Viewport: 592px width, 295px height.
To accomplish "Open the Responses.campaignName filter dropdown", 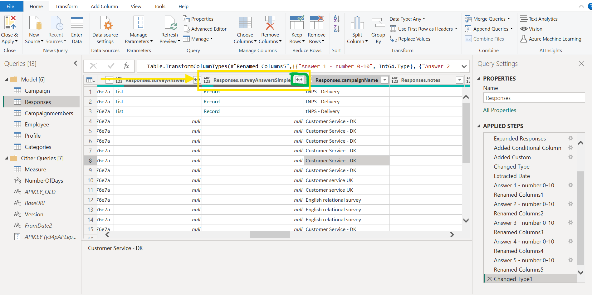I will pos(385,80).
